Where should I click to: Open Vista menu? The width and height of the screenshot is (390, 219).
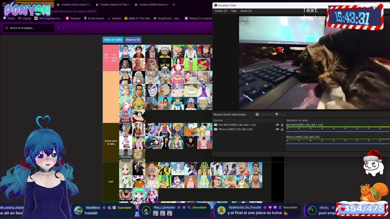pos(234,11)
